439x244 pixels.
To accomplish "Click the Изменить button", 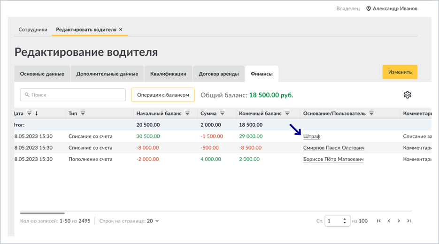I will tap(400, 72).
